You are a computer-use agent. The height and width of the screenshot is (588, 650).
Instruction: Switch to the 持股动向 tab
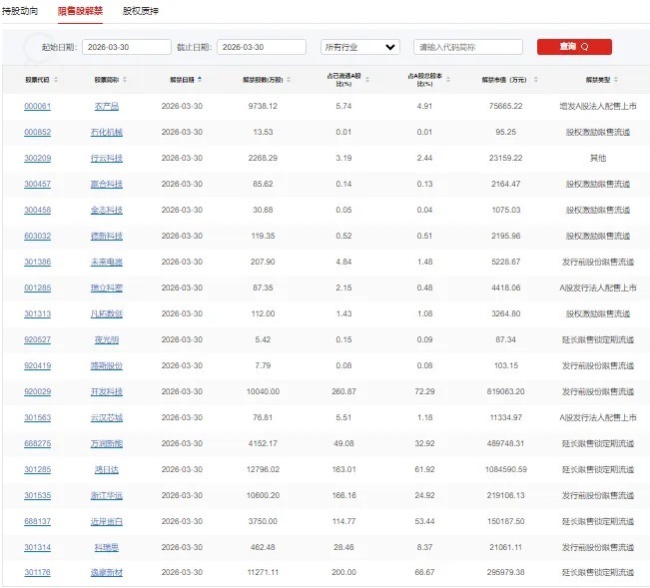coord(20,11)
